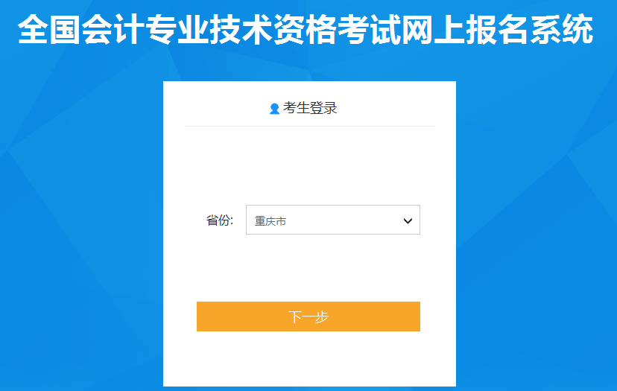Click the blue user avatar icon
The height and width of the screenshot is (391, 617).
[274, 109]
